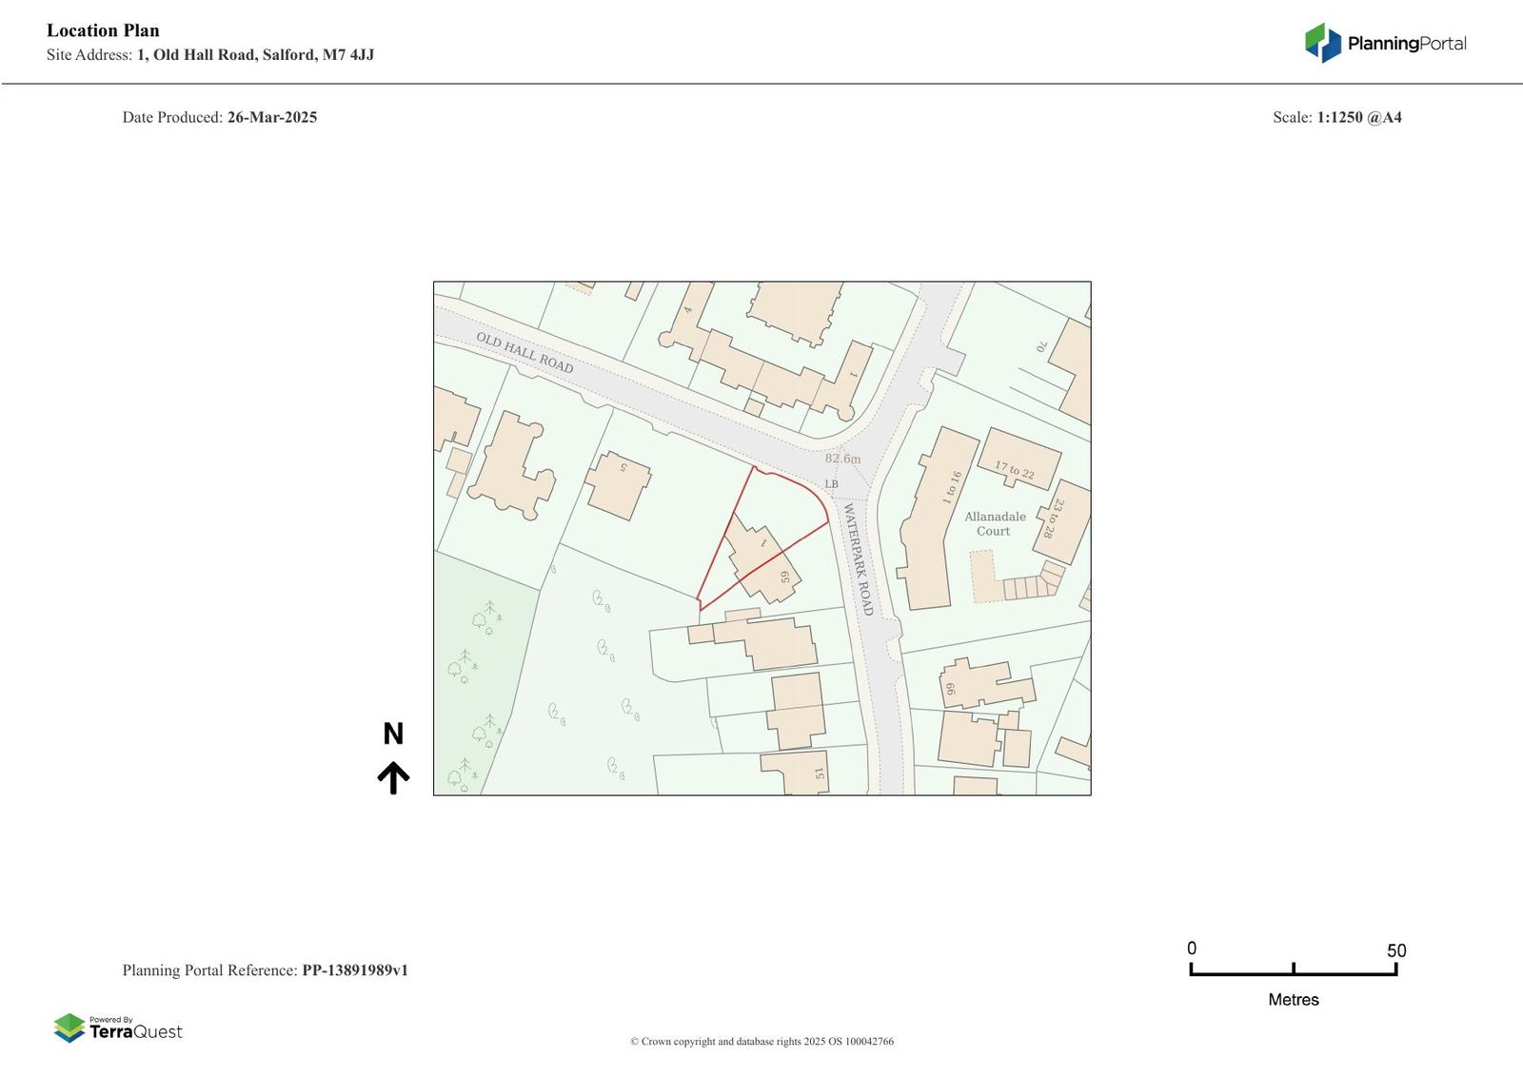Click the LB letter box marker
Viewport: 1523px width, 1077px height.
831,484
